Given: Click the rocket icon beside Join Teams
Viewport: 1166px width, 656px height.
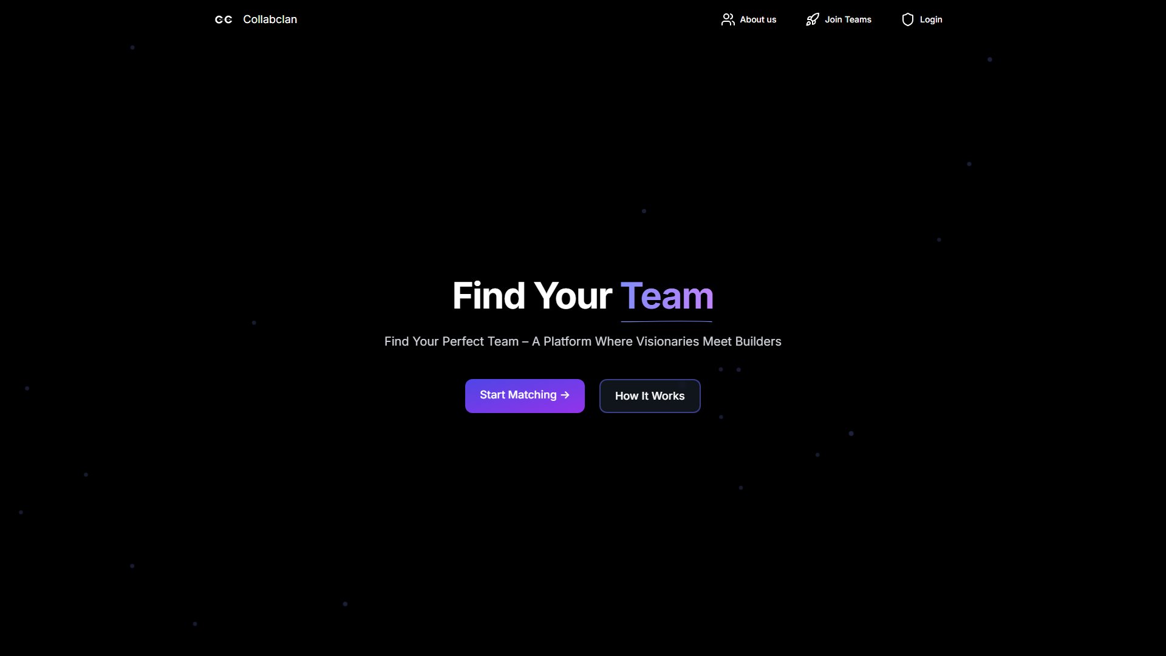Looking at the screenshot, I should [813, 19].
